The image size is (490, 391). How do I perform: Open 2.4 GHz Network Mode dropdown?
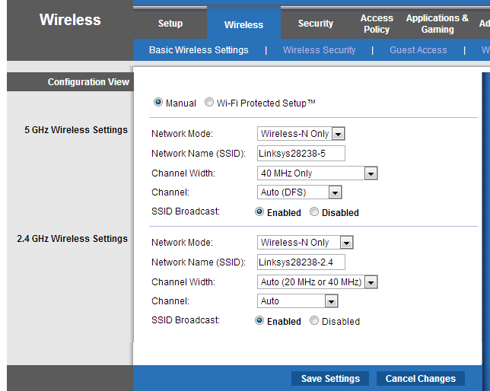click(346, 243)
